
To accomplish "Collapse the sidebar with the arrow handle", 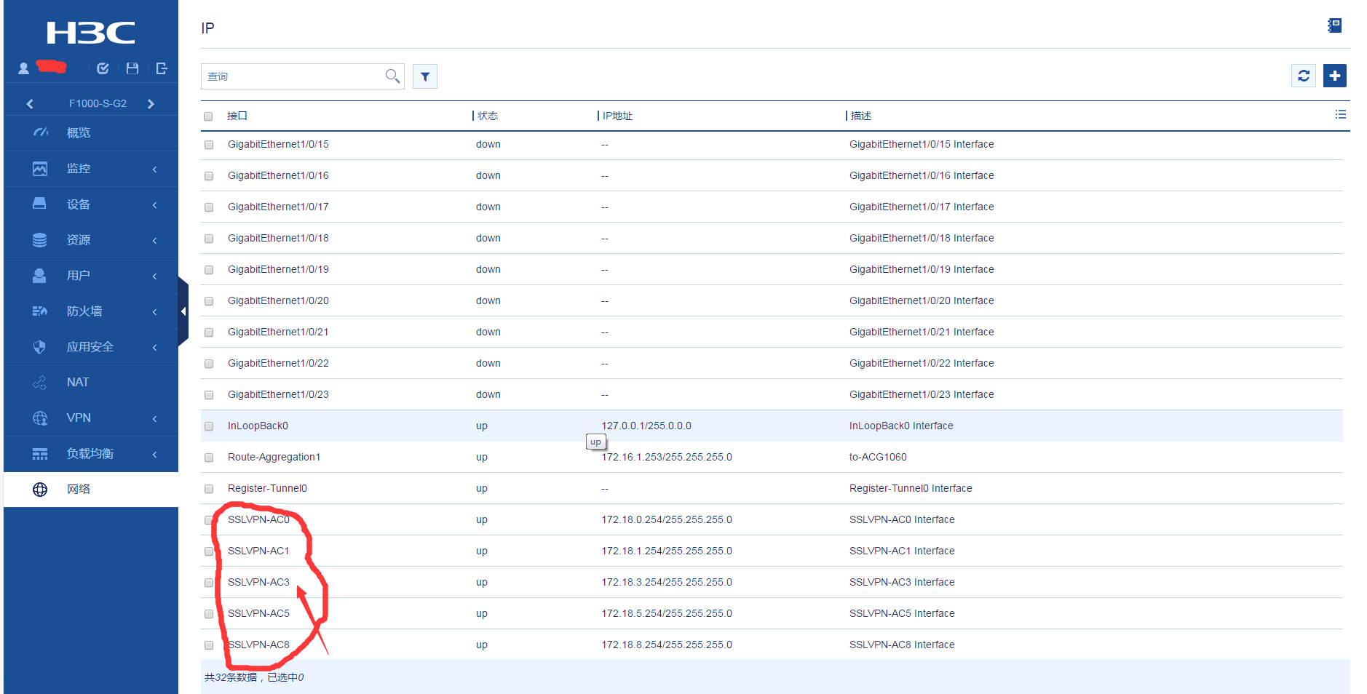I will (x=183, y=311).
